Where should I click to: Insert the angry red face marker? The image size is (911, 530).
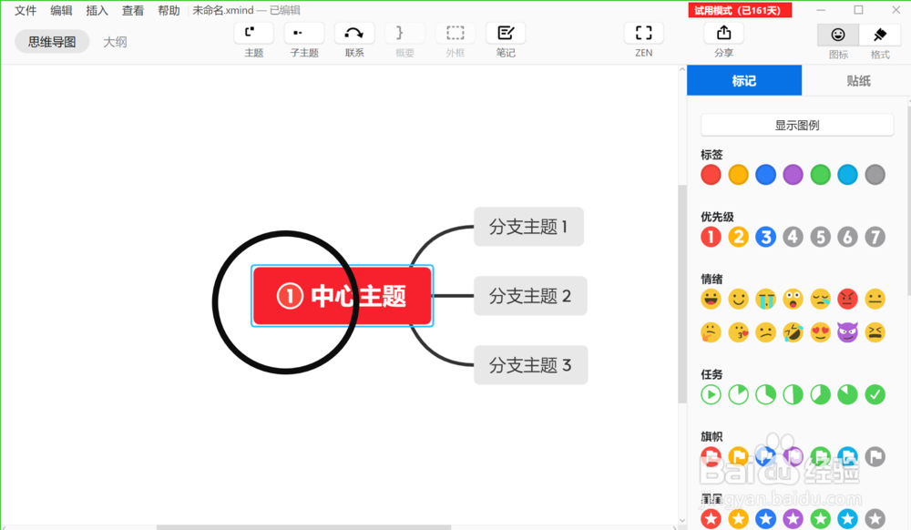[847, 299]
